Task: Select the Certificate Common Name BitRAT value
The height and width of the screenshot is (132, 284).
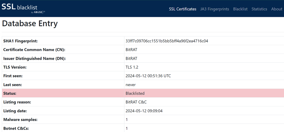Action: 131,50
